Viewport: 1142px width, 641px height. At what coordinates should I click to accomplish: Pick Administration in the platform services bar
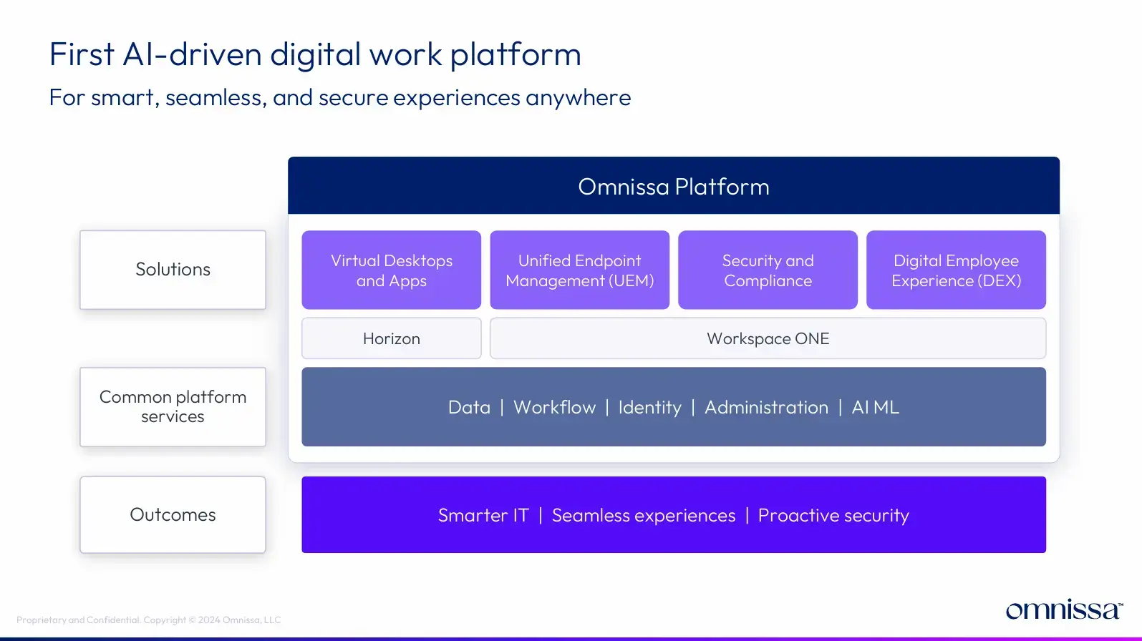pyautogui.click(x=766, y=408)
